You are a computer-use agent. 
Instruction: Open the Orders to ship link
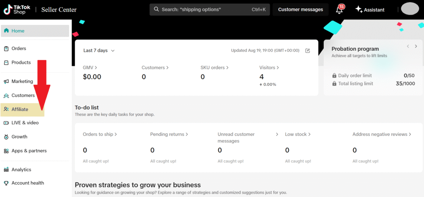(x=100, y=134)
